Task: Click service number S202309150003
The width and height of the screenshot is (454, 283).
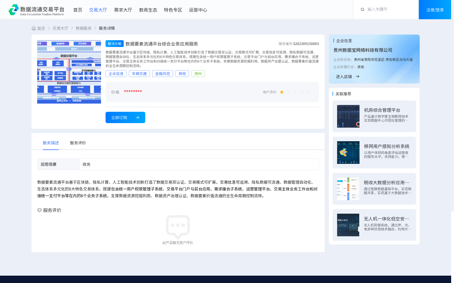Action: point(306,44)
